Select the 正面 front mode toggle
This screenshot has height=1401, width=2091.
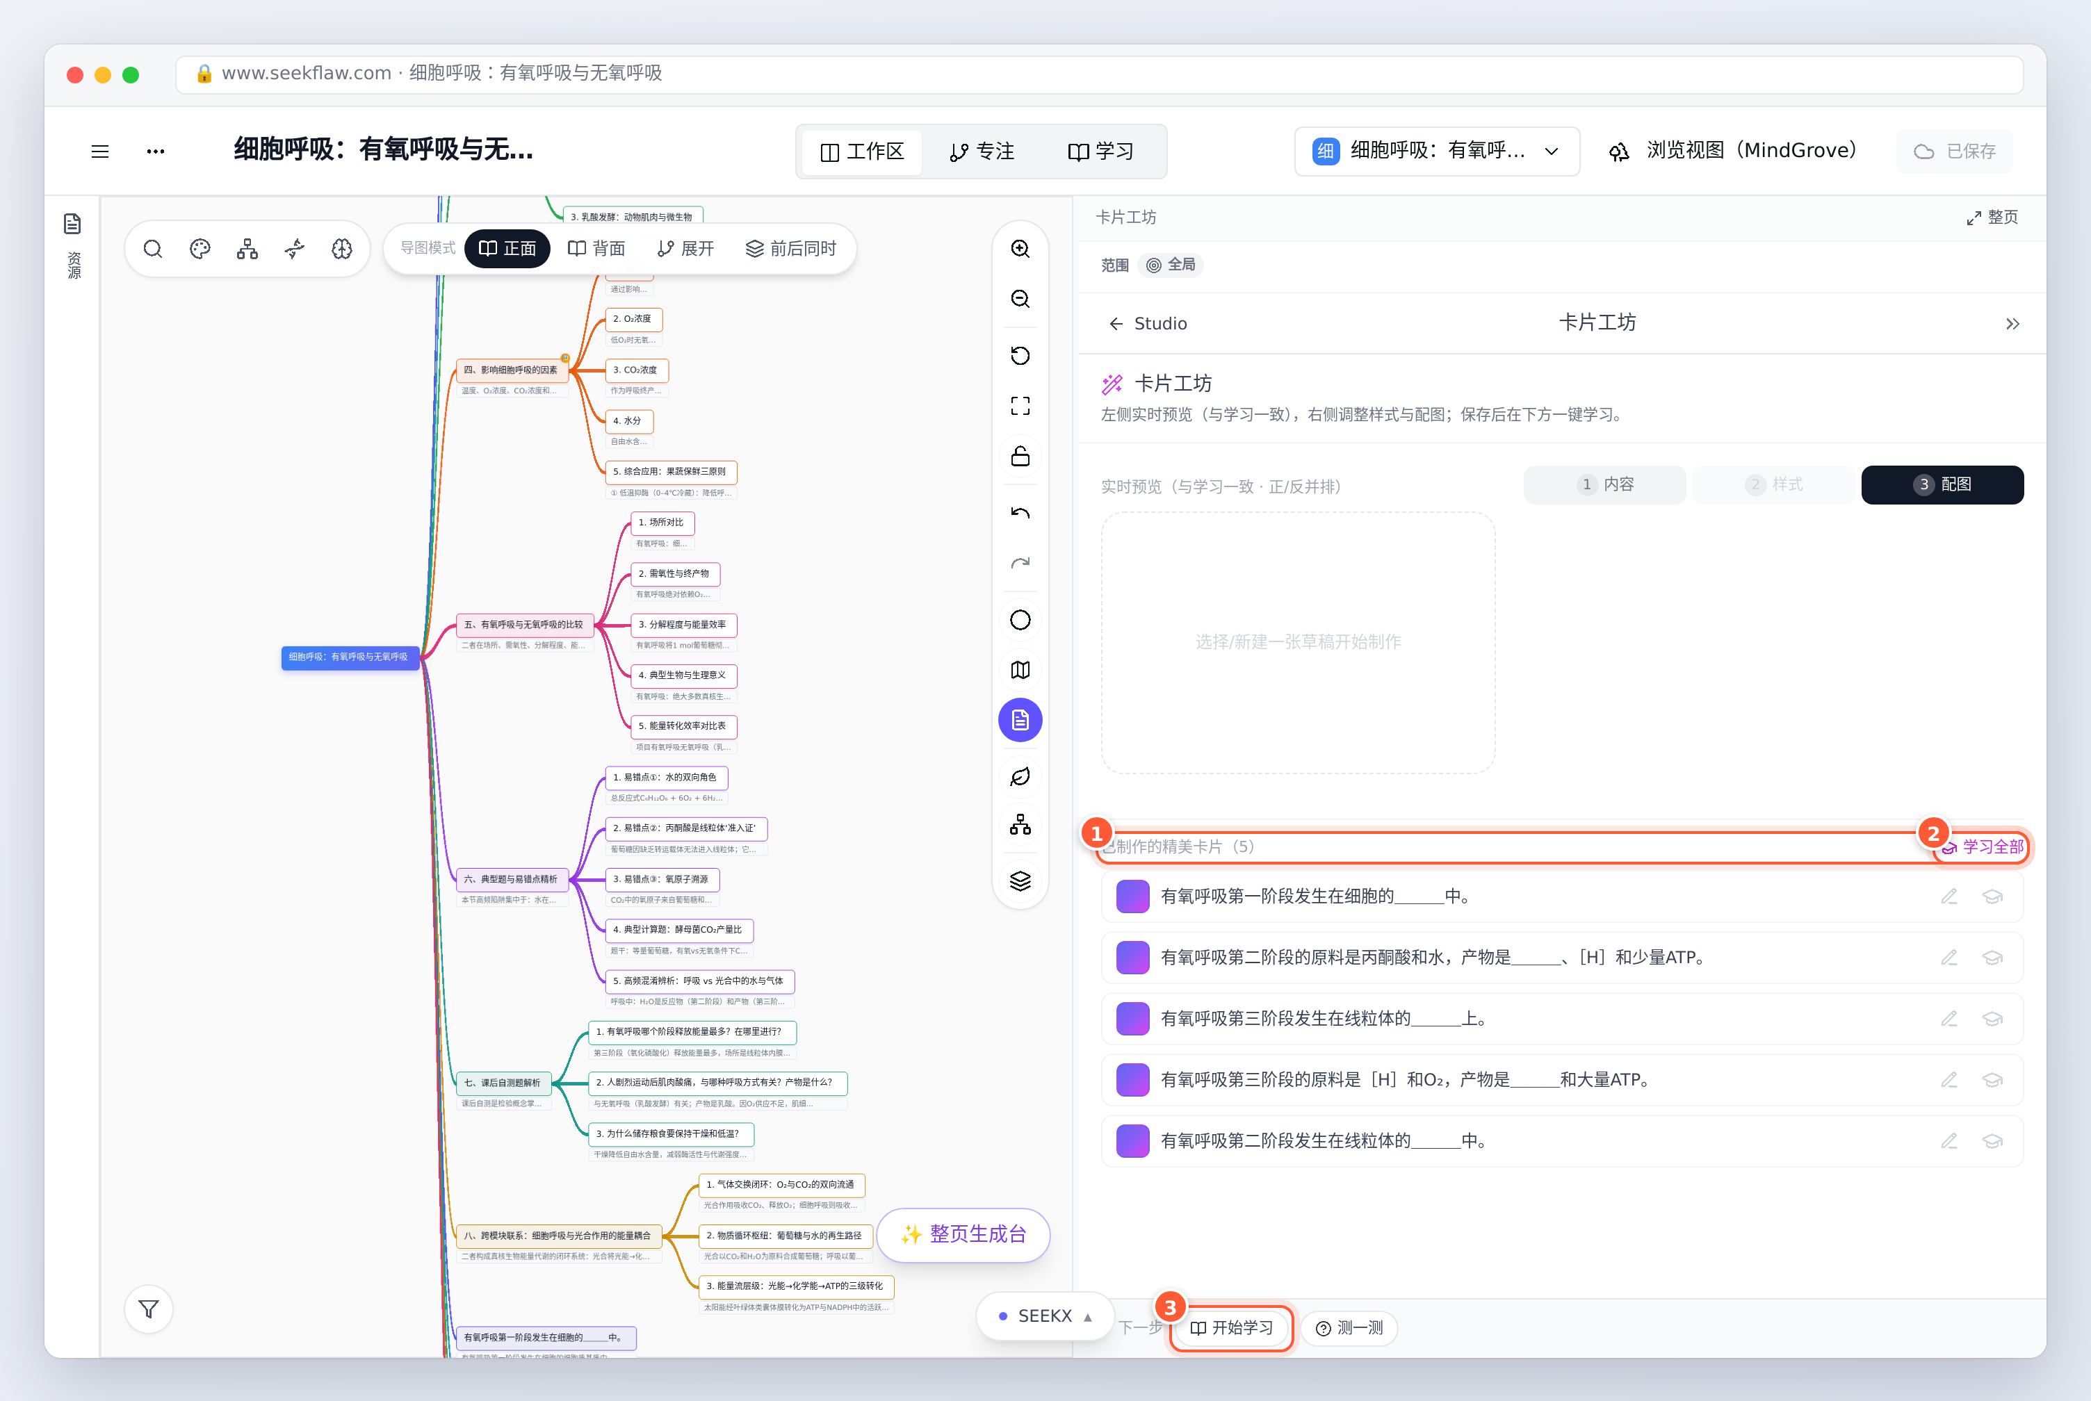pyautogui.click(x=507, y=248)
